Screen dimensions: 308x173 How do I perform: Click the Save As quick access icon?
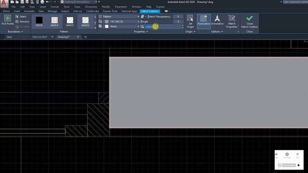pos(27,2)
